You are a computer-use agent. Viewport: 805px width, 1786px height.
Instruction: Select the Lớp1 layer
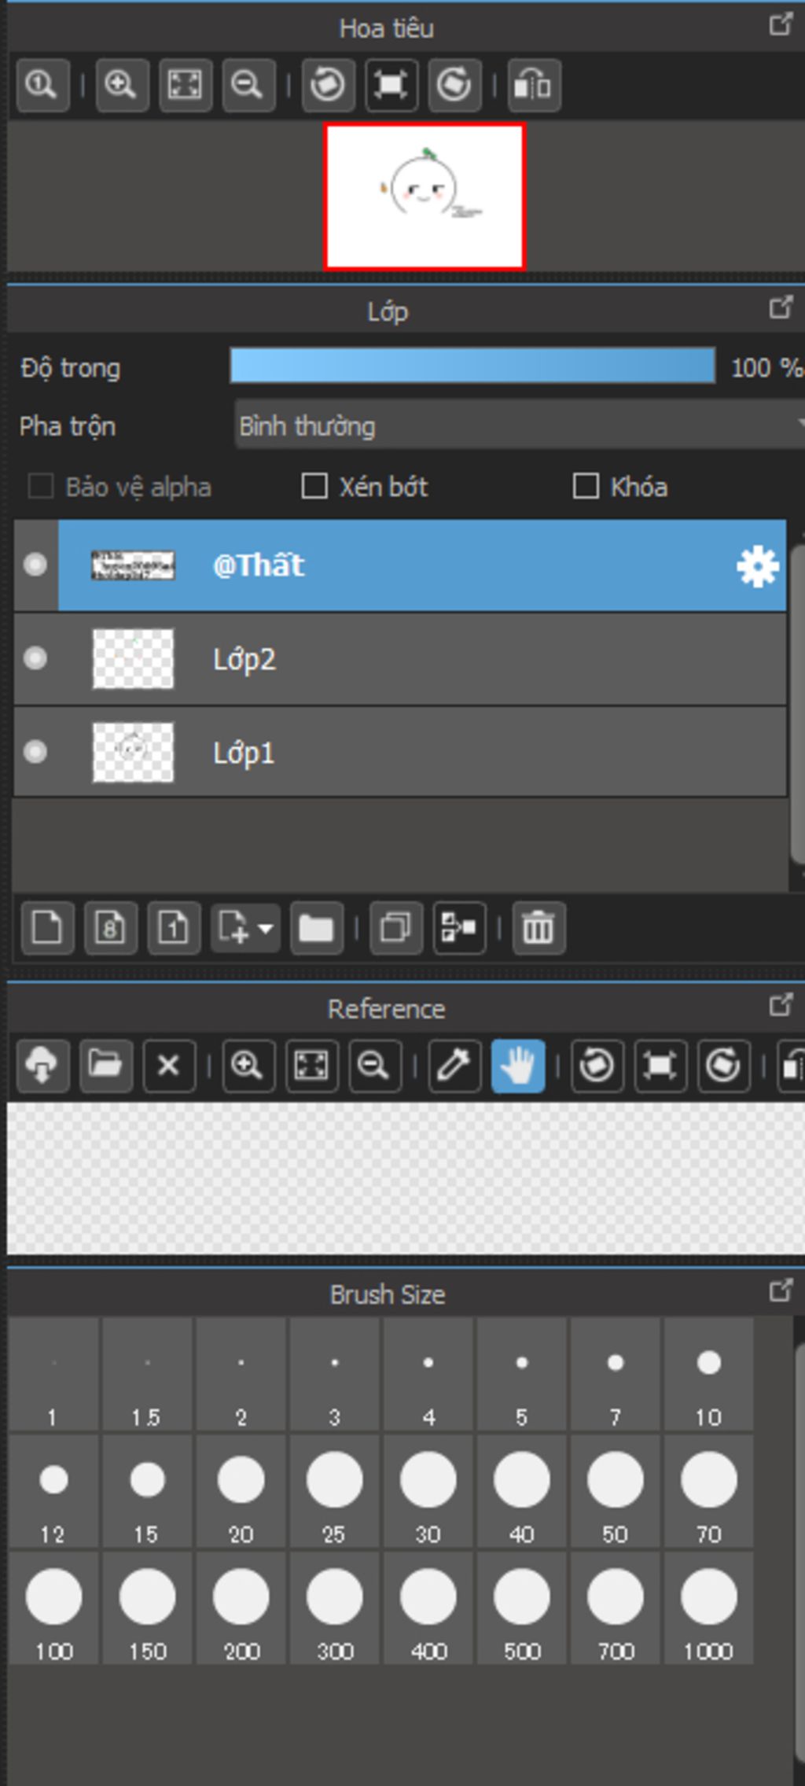400,753
